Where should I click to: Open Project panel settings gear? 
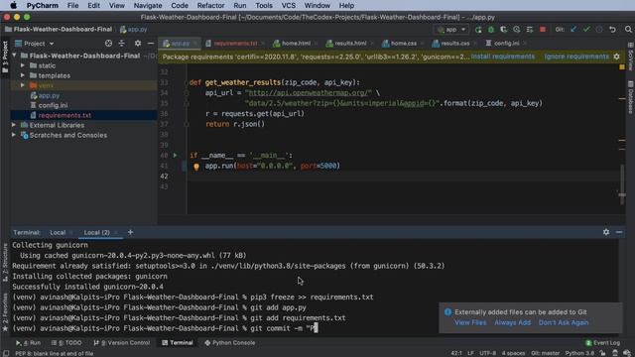(138, 44)
